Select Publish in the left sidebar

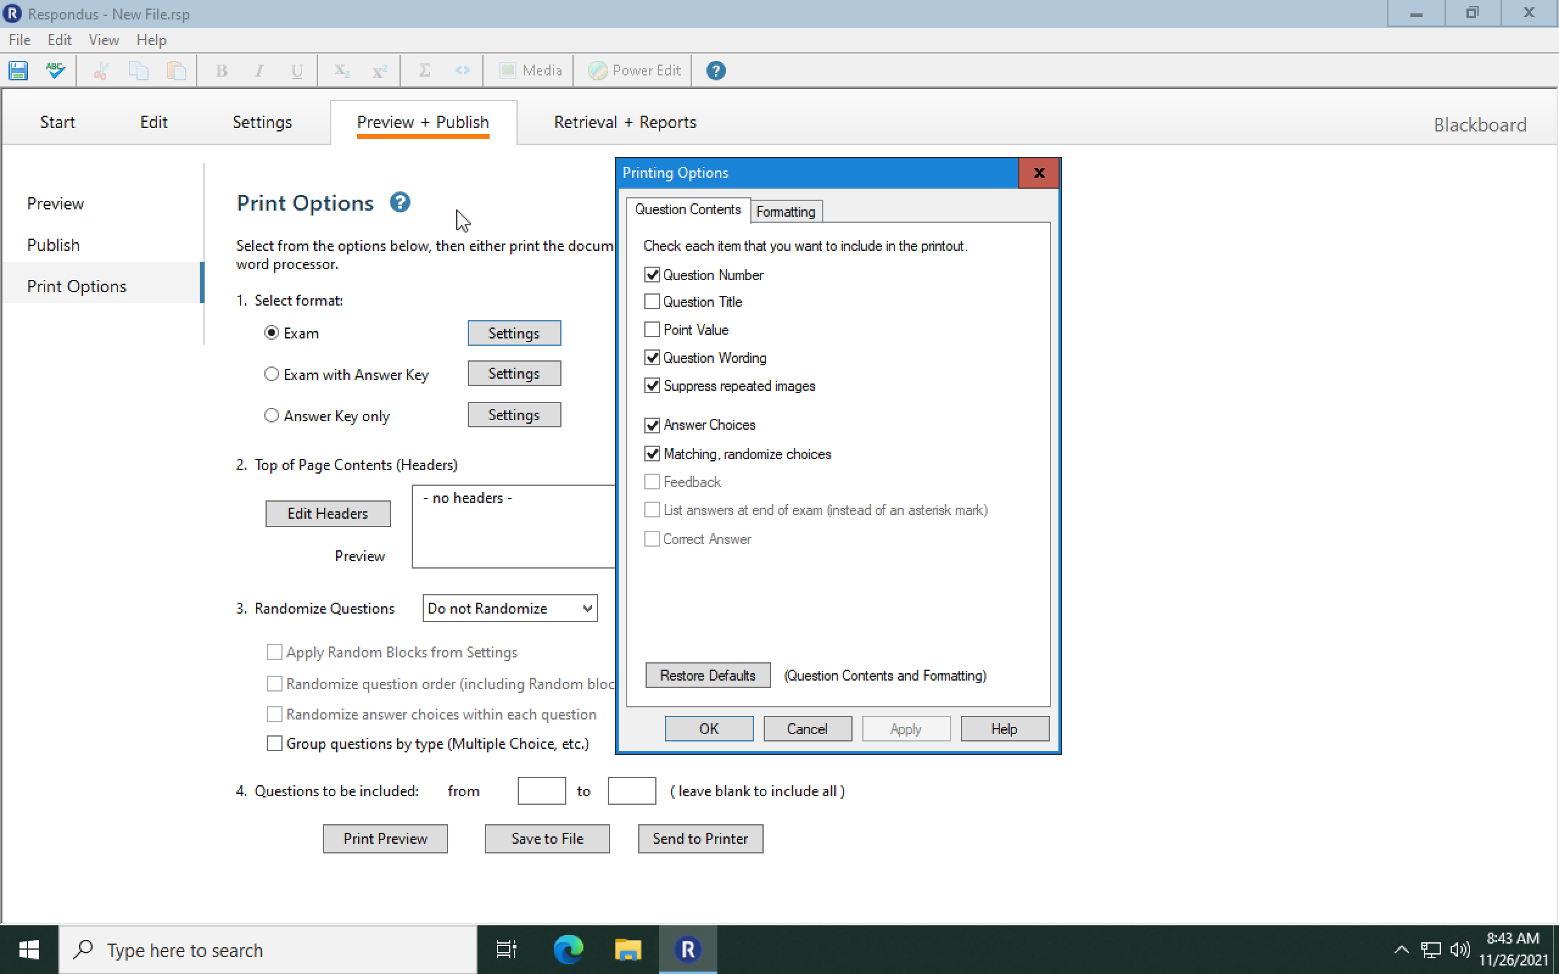click(54, 245)
